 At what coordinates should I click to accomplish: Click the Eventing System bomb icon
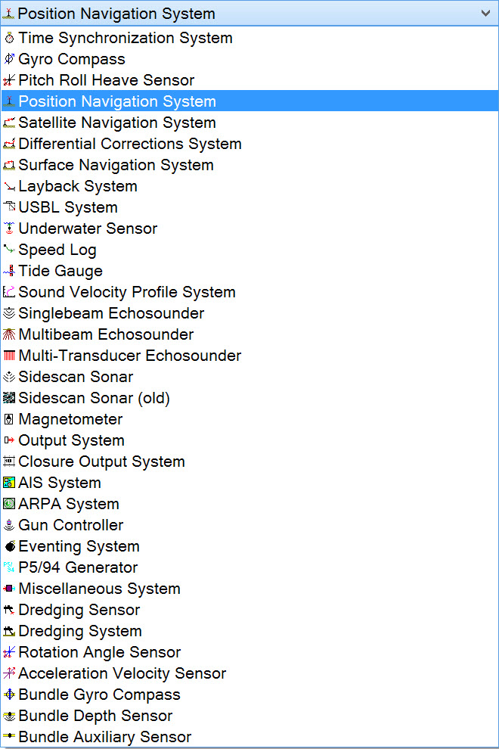9,546
